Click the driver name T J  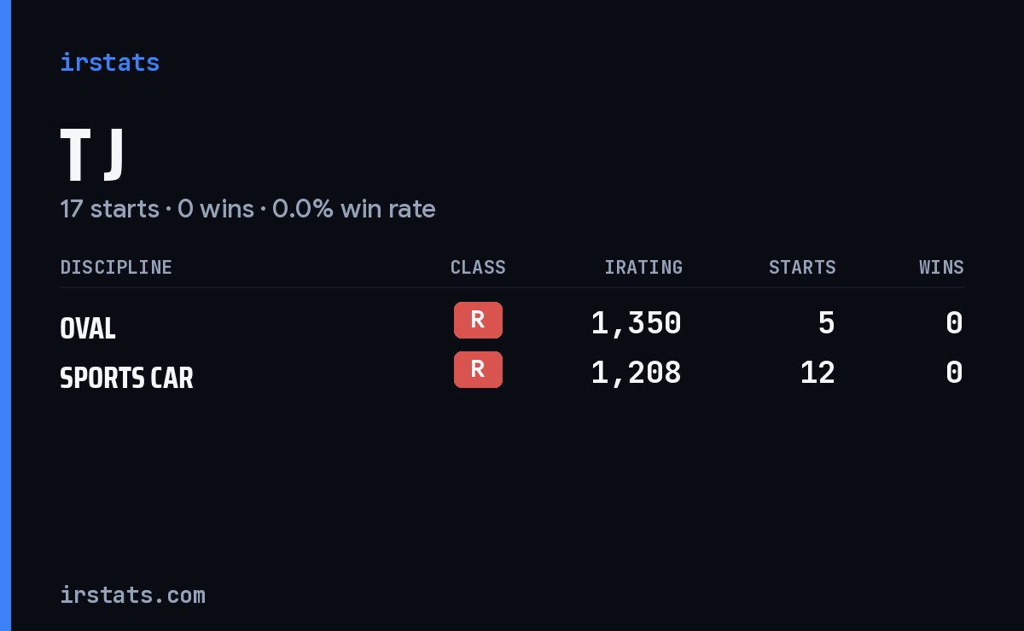(x=93, y=154)
